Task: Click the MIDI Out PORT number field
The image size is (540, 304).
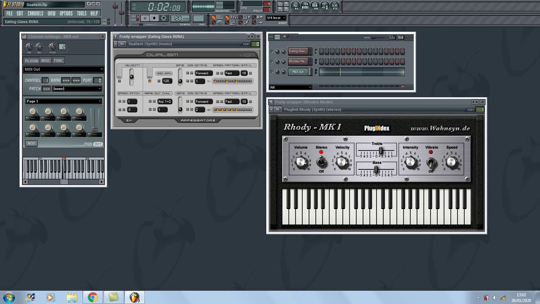Action: 97,80
